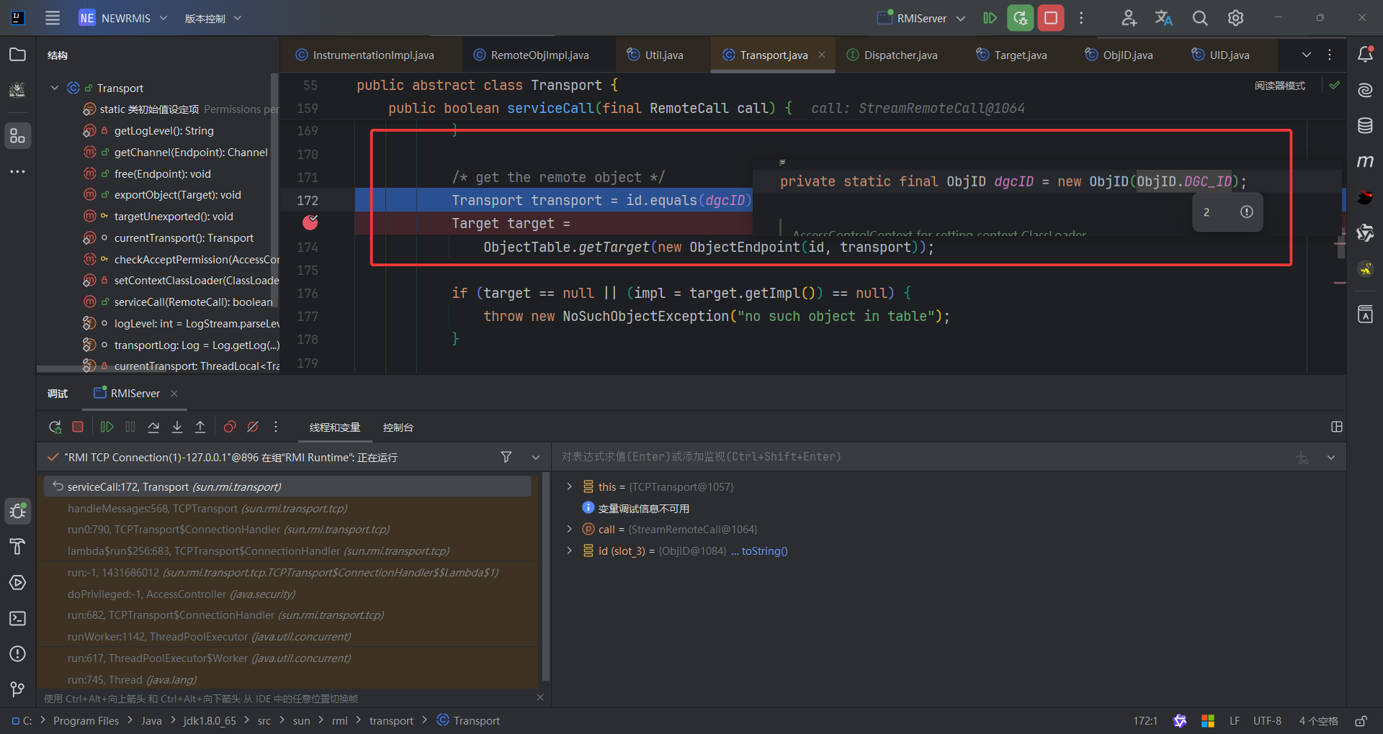Image resolution: width=1383 pixels, height=734 pixels.
Task: Resume program in top toolbar
Action: pos(990,18)
